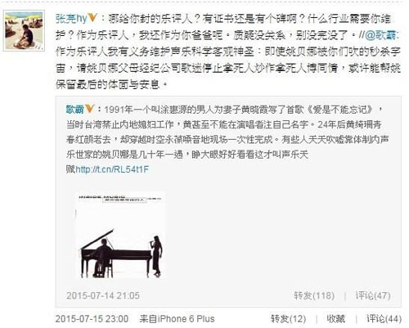409x328 pixels.
Task: Click the orange verified badge beside 张尧hy
Action: point(92,18)
